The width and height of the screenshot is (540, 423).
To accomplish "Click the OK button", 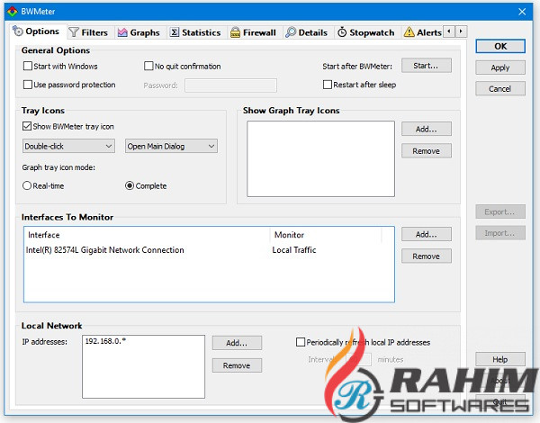I will [x=500, y=46].
